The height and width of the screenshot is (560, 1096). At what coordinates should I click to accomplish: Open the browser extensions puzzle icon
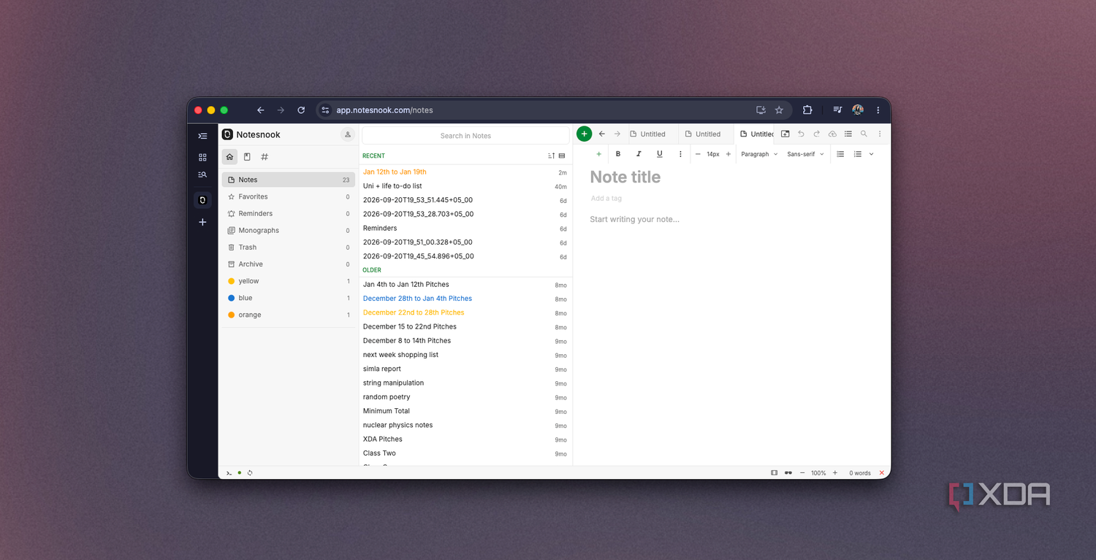807,110
